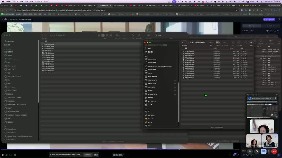The width and height of the screenshot is (282, 158).
Task: Open the macOS Apple menu
Action: click(x=3, y=1)
